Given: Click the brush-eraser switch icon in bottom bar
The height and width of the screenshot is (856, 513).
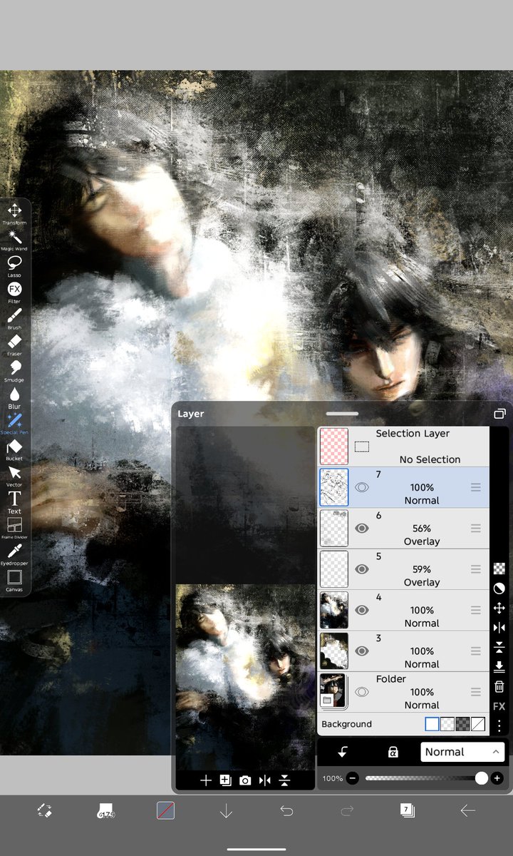Looking at the screenshot, I should pos(44,810).
